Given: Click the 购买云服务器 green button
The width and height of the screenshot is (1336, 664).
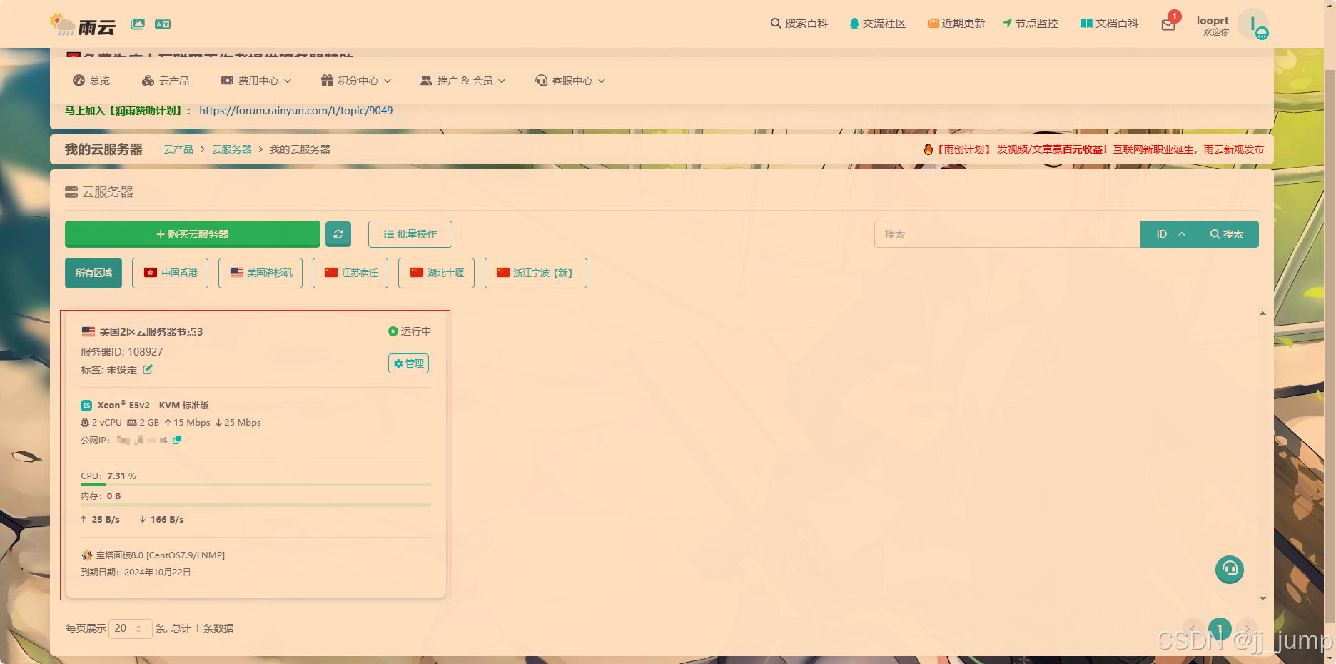Looking at the screenshot, I should (192, 234).
